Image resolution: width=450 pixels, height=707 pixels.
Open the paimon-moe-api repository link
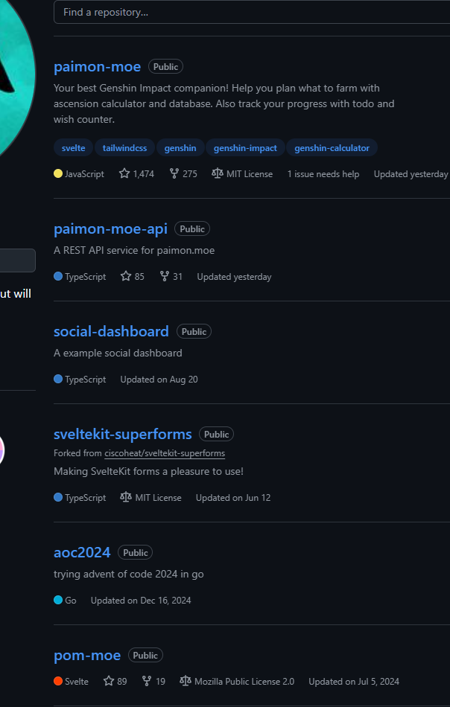click(110, 229)
